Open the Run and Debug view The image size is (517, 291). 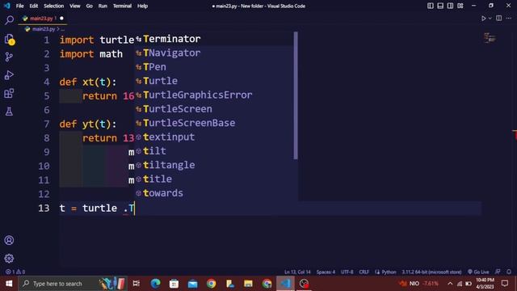(9, 75)
